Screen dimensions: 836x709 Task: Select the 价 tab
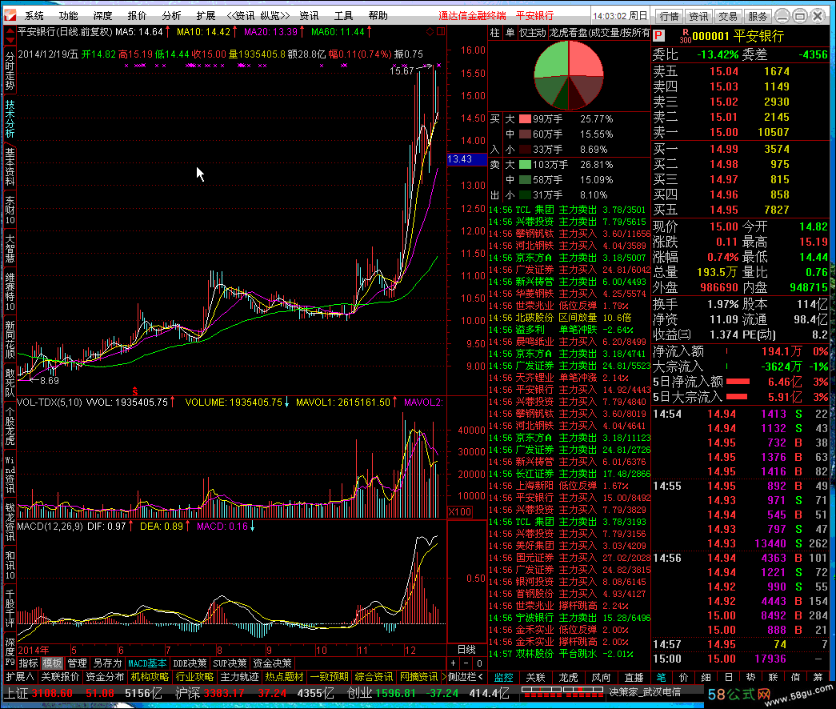click(683, 678)
